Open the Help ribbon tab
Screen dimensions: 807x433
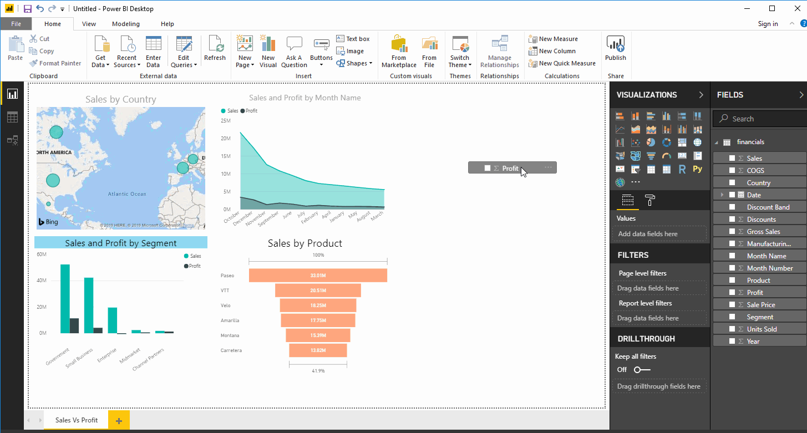[168, 24]
